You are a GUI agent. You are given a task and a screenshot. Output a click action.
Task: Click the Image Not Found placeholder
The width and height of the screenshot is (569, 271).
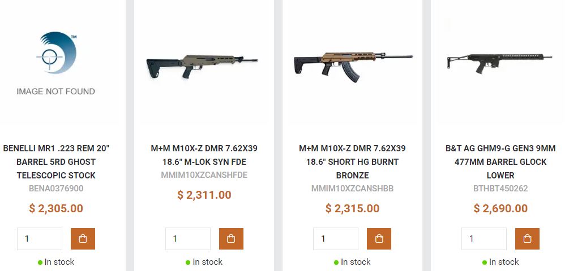(x=56, y=63)
